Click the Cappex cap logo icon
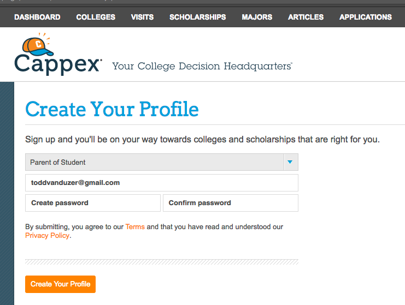405x305 pixels. [x=38, y=45]
